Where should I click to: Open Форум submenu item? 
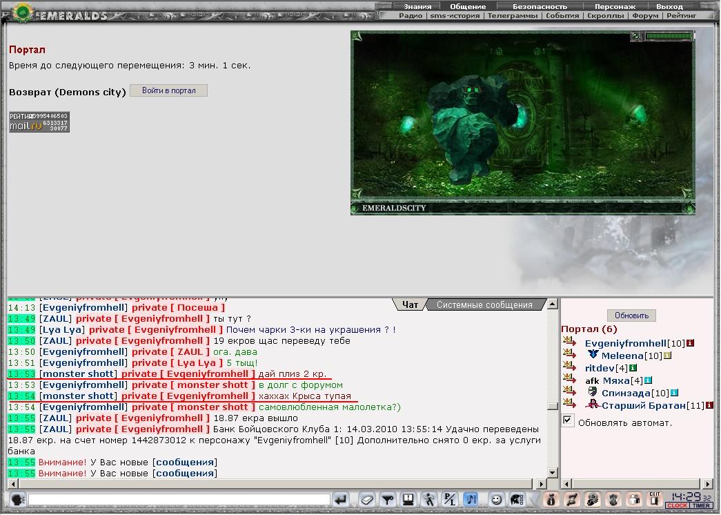pos(645,16)
